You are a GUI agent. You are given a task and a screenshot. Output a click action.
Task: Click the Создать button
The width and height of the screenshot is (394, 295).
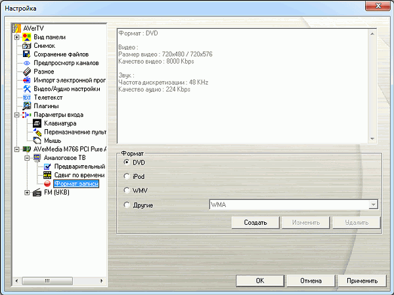coord(255,222)
